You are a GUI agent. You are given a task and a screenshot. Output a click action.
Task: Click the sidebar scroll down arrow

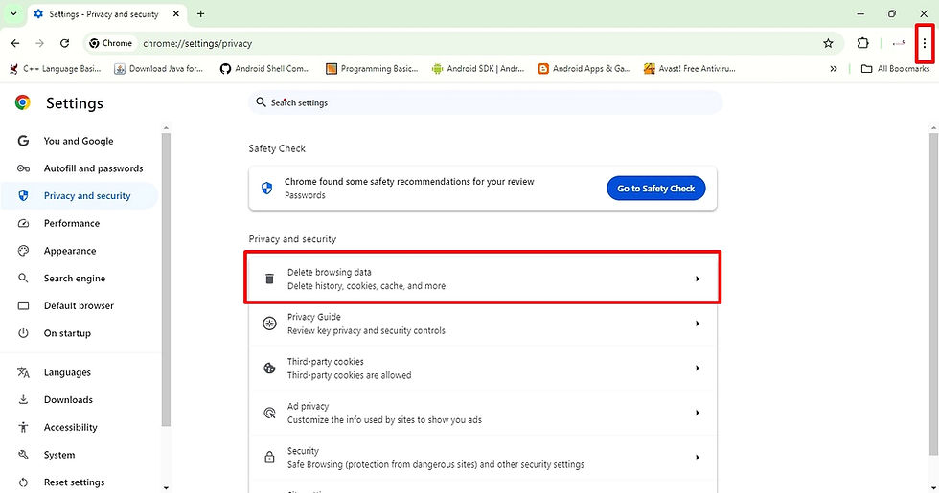(x=166, y=488)
